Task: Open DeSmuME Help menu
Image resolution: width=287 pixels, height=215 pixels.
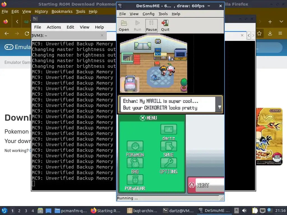Action: (176, 14)
